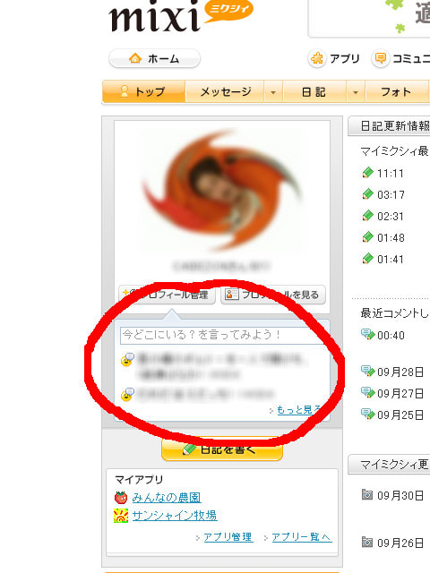Open the アプリ puzzle icon
The image size is (430, 573).
pos(316,59)
